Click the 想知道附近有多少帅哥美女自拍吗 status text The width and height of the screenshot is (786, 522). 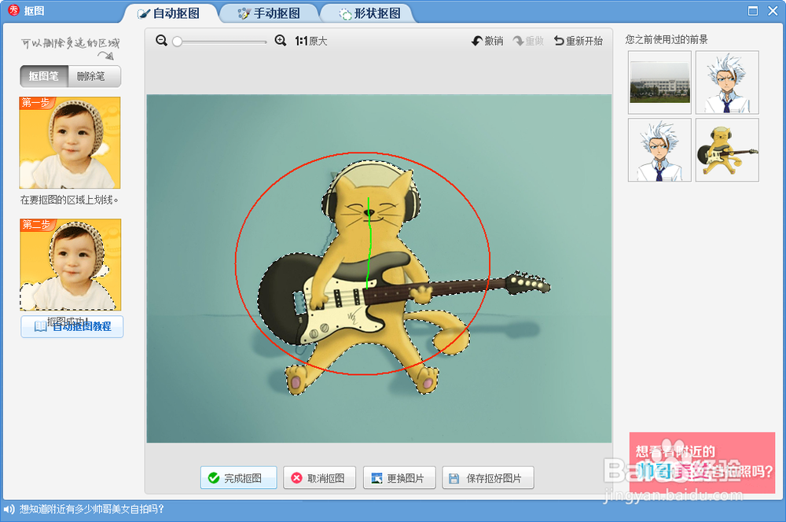tap(92, 509)
